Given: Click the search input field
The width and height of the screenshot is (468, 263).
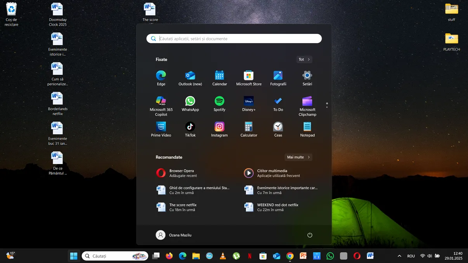Looking at the screenshot, I should click(234, 38).
